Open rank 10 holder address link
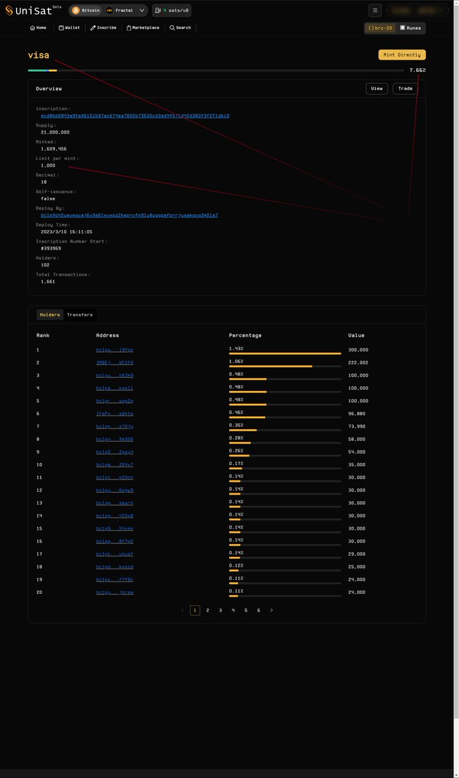 (x=115, y=465)
